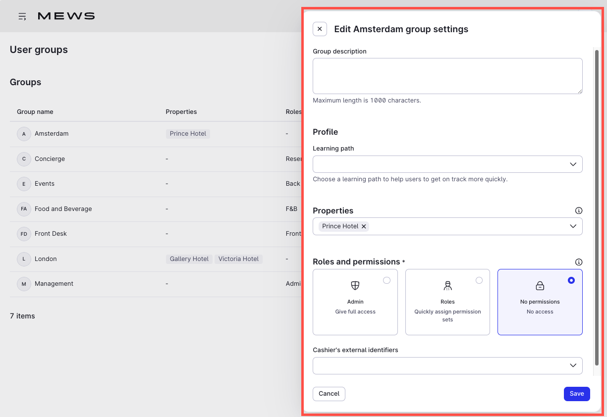Remove Prince Hotel from Properties field
This screenshot has width=607, height=417.
(364, 226)
